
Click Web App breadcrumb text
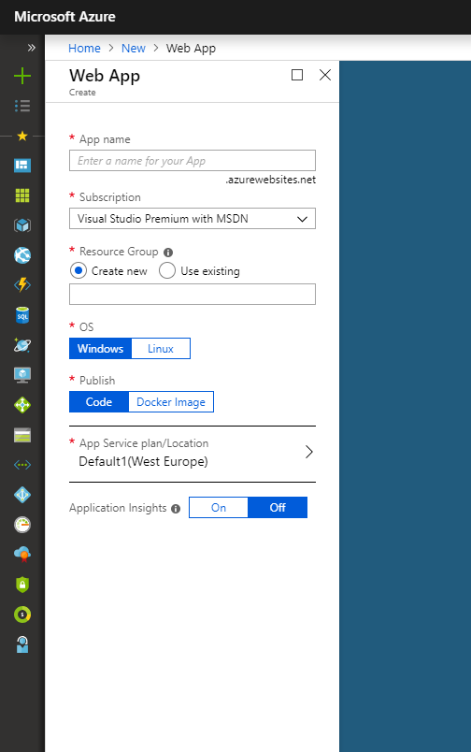click(191, 49)
